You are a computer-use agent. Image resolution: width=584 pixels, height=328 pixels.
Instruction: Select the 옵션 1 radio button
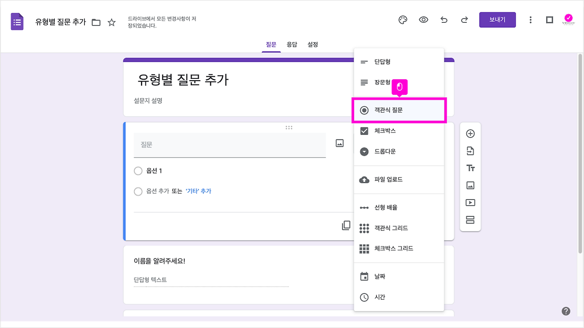pos(138,170)
